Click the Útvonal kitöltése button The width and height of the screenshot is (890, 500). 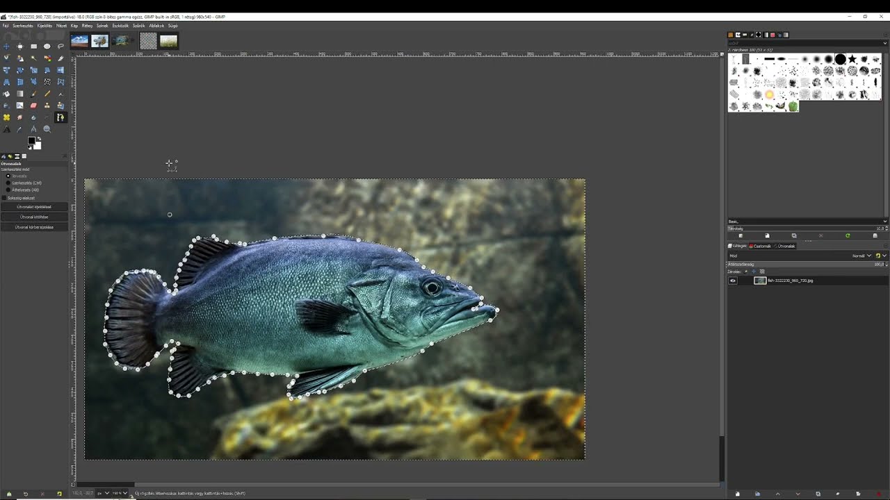coord(34,217)
